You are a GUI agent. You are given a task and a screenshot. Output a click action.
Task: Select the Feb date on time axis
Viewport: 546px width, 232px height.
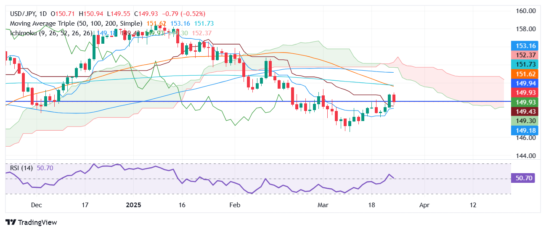pos(235,205)
